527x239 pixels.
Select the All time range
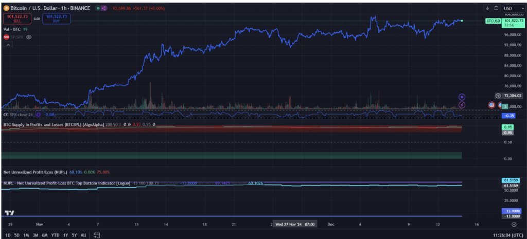[83, 235]
